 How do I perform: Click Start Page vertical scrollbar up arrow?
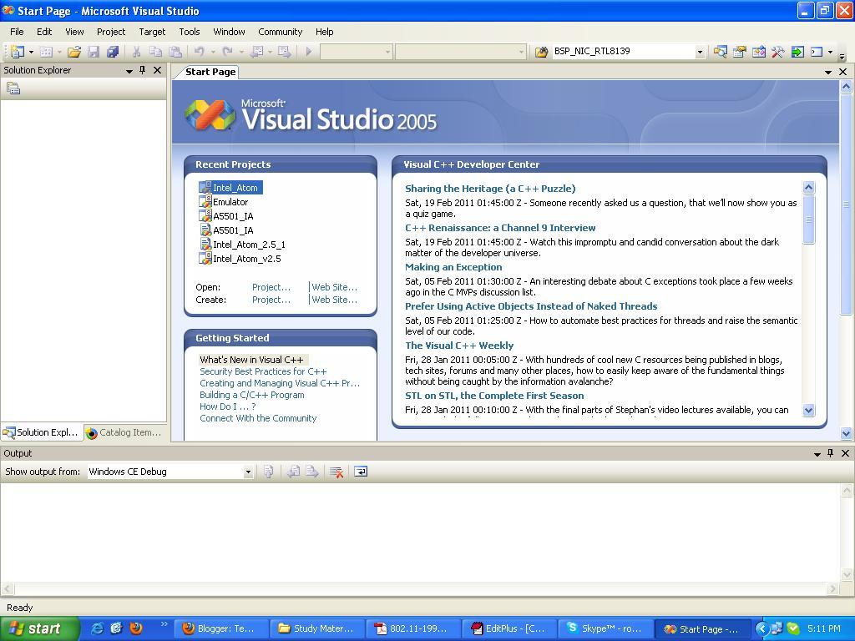point(846,86)
